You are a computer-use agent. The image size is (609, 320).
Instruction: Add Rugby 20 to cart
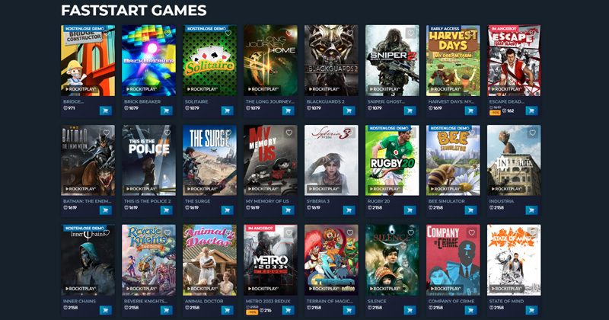tap(410, 210)
